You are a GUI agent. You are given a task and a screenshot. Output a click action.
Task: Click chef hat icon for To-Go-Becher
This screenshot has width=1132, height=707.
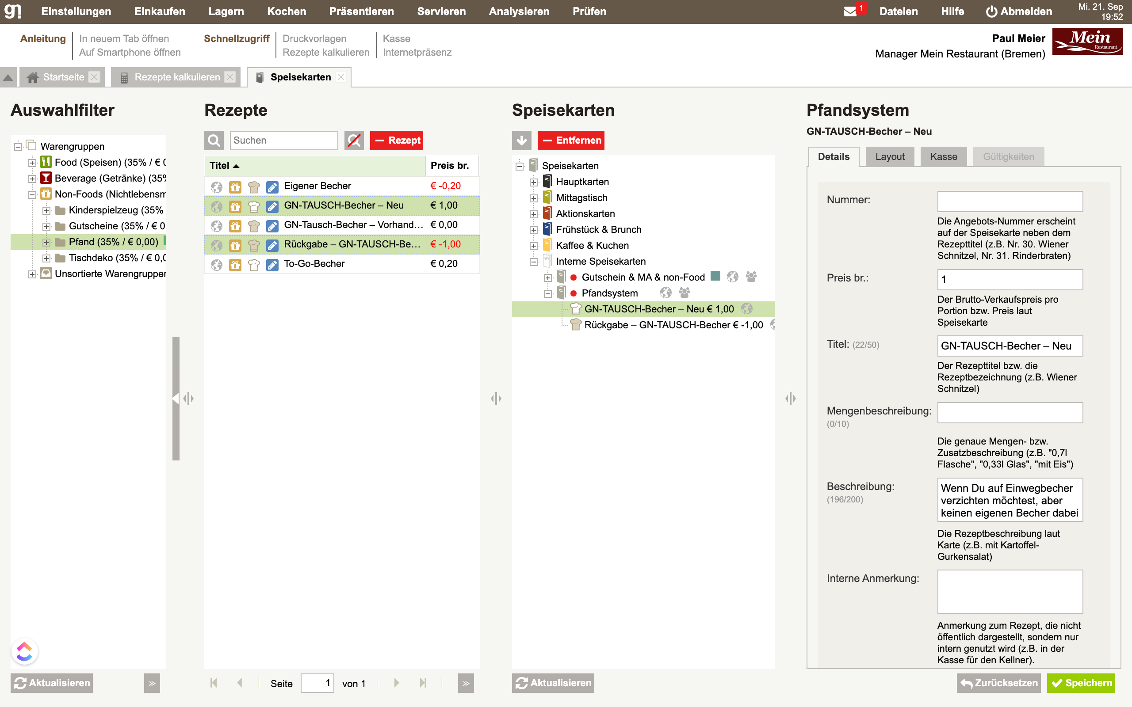[253, 264]
